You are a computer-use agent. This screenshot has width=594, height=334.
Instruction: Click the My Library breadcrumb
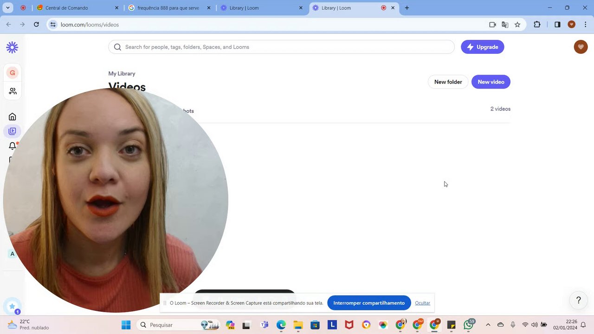[x=122, y=73]
